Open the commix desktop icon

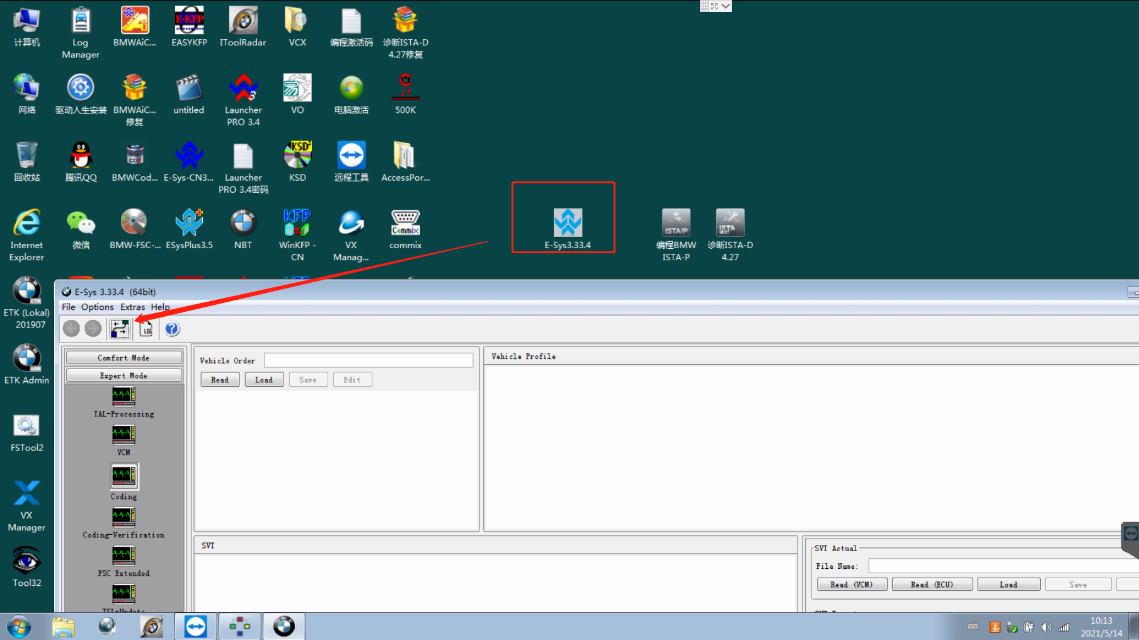[405, 229]
